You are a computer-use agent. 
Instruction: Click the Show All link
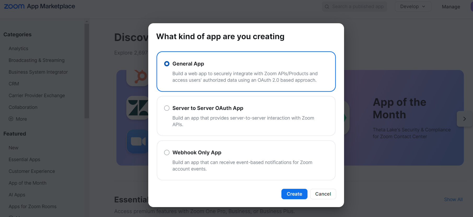[453, 199]
